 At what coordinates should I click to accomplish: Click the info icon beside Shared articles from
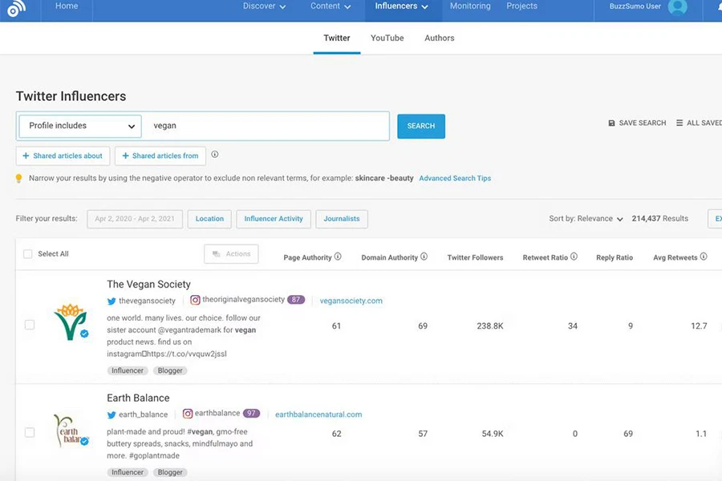(214, 154)
